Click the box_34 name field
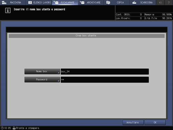This screenshot has width=173, height=130. coord(105,72)
